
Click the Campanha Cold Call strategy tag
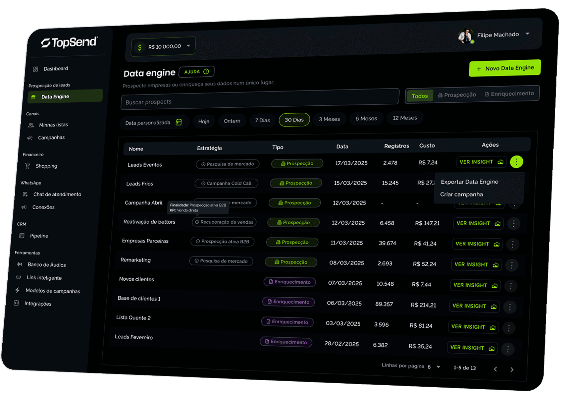pyautogui.click(x=226, y=183)
